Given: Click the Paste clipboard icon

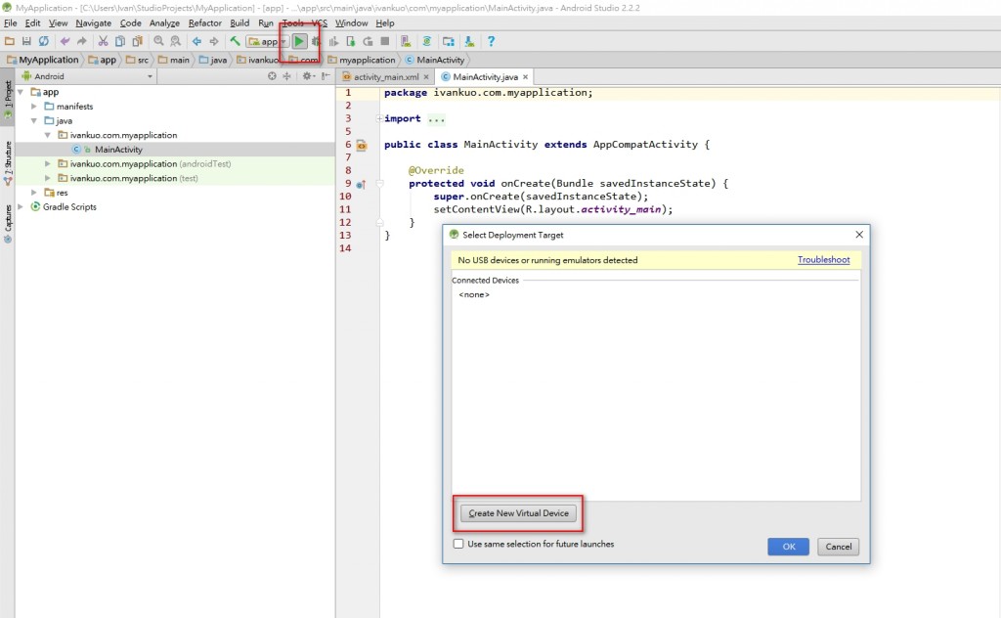Looking at the screenshot, I should pos(137,41).
